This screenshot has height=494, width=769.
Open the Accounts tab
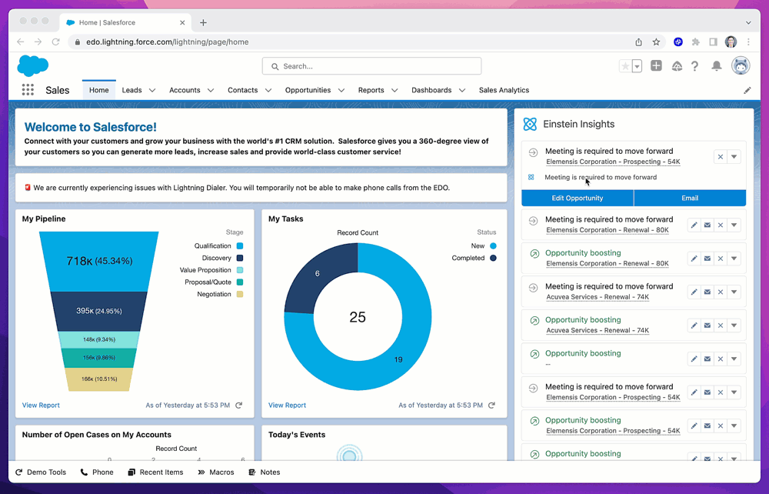pos(185,90)
